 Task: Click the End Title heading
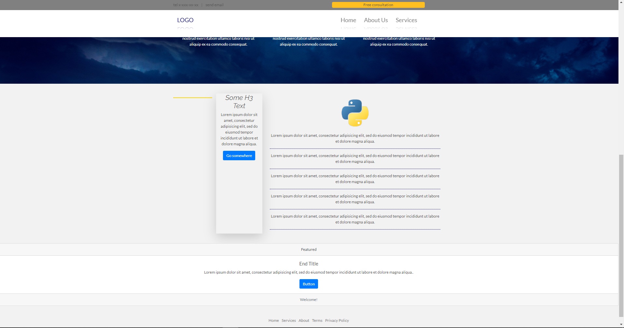(x=309, y=264)
